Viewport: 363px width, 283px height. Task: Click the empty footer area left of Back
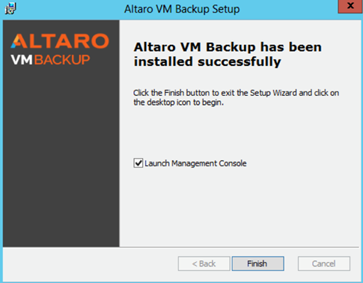[91, 264]
